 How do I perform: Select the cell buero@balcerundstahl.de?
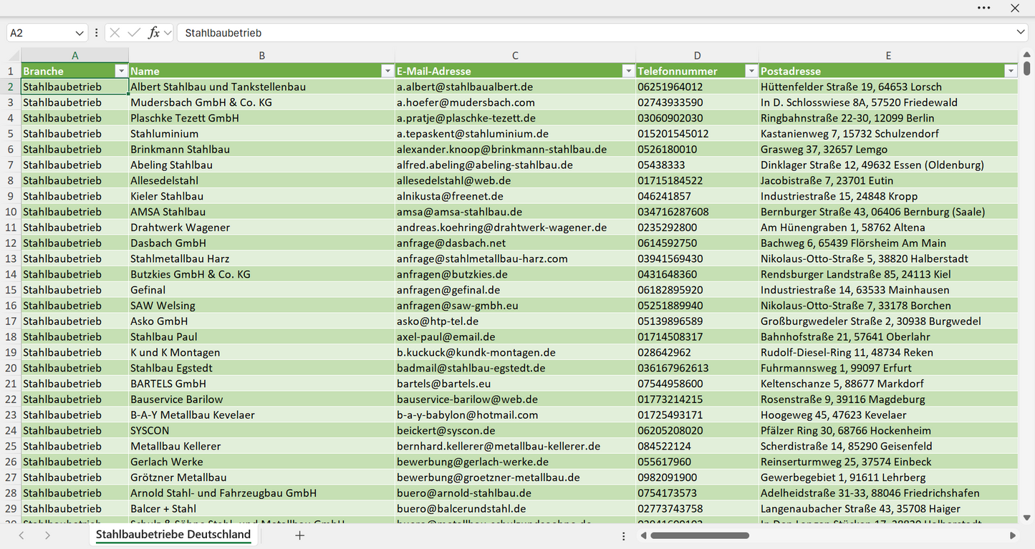515,509
